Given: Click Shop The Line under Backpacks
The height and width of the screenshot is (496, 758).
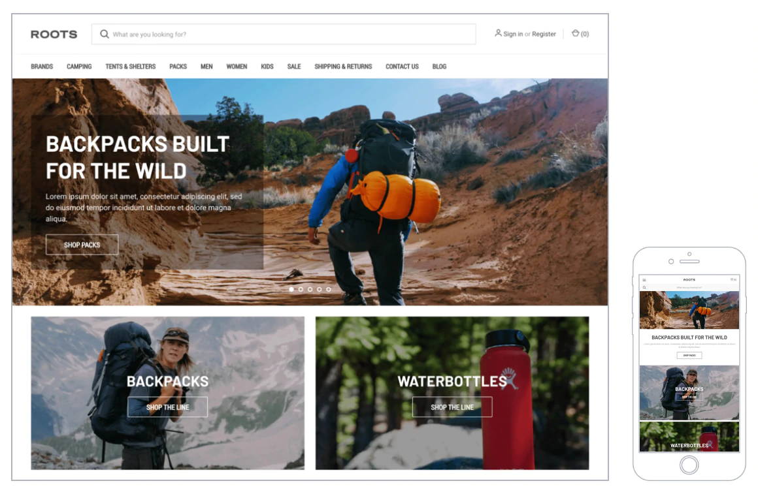Looking at the screenshot, I should 168,407.
